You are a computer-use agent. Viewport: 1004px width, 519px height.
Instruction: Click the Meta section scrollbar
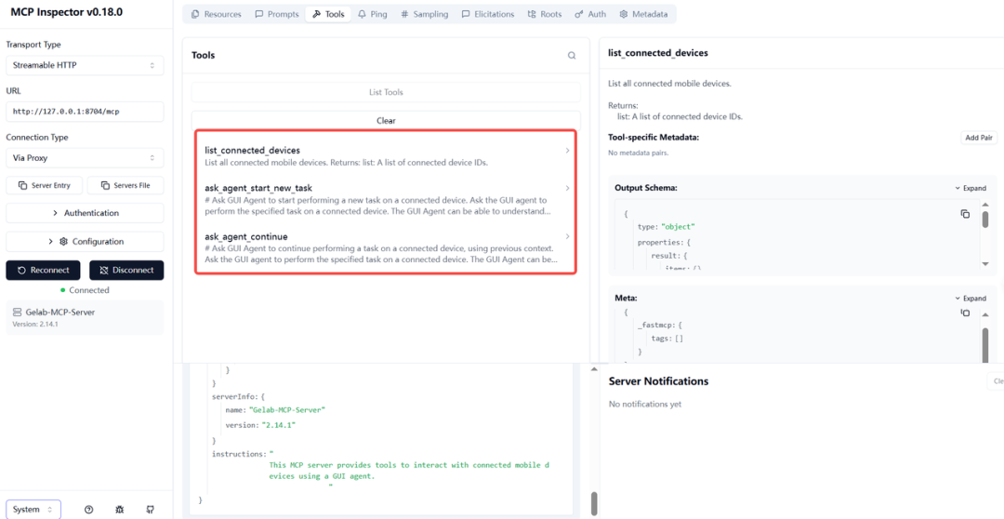[x=985, y=345]
